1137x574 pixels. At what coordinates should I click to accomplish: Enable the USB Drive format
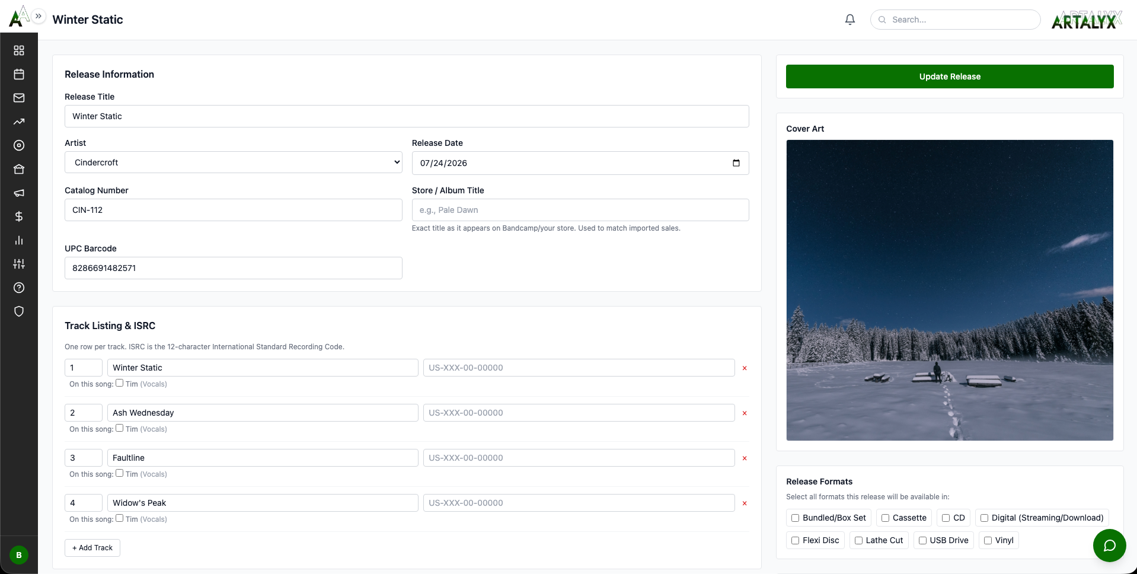tap(922, 540)
